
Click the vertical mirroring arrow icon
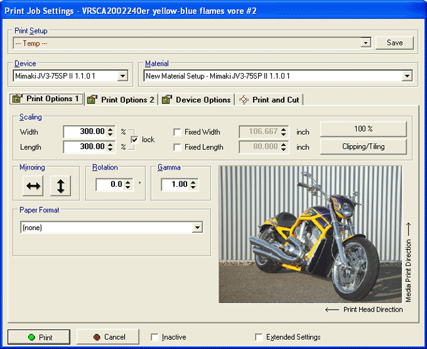60,186
